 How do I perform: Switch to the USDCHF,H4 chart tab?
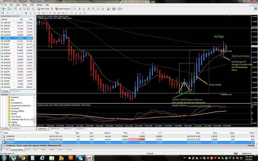click(x=80, y=128)
